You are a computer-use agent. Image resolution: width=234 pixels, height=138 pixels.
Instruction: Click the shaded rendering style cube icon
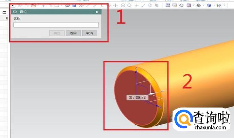click(x=209, y=5)
